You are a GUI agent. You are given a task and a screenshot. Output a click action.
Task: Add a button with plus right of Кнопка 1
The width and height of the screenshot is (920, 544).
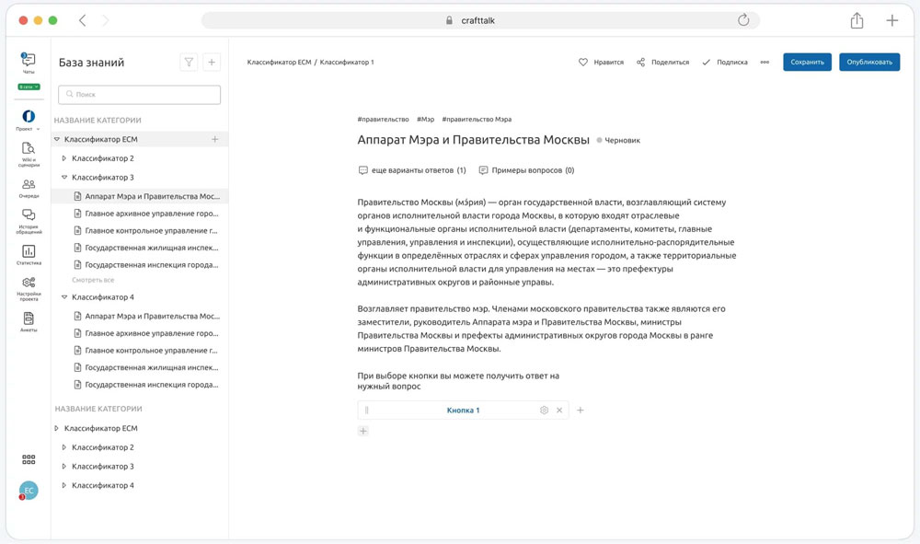[581, 411]
